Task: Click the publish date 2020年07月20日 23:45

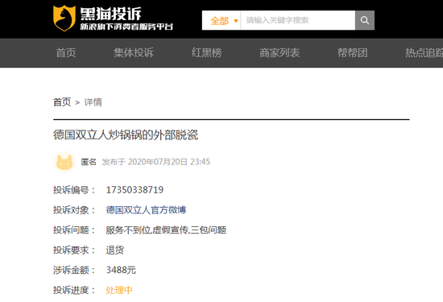Action: pos(169,162)
